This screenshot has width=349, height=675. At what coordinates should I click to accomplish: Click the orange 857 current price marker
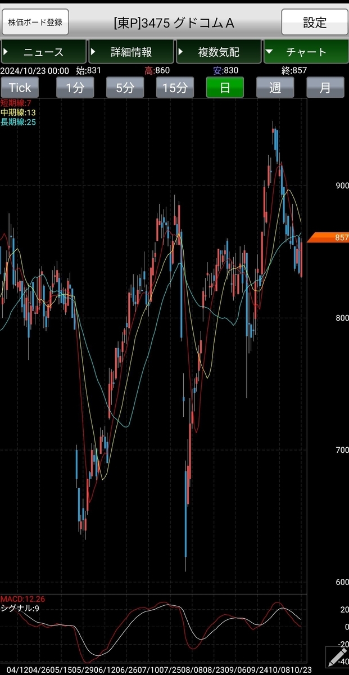pyautogui.click(x=329, y=238)
